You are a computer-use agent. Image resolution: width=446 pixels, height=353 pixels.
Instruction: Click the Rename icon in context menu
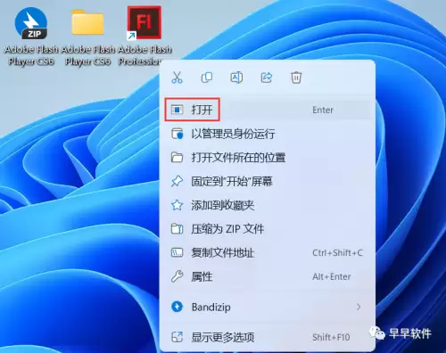pyautogui.click(x=236, y=78)
